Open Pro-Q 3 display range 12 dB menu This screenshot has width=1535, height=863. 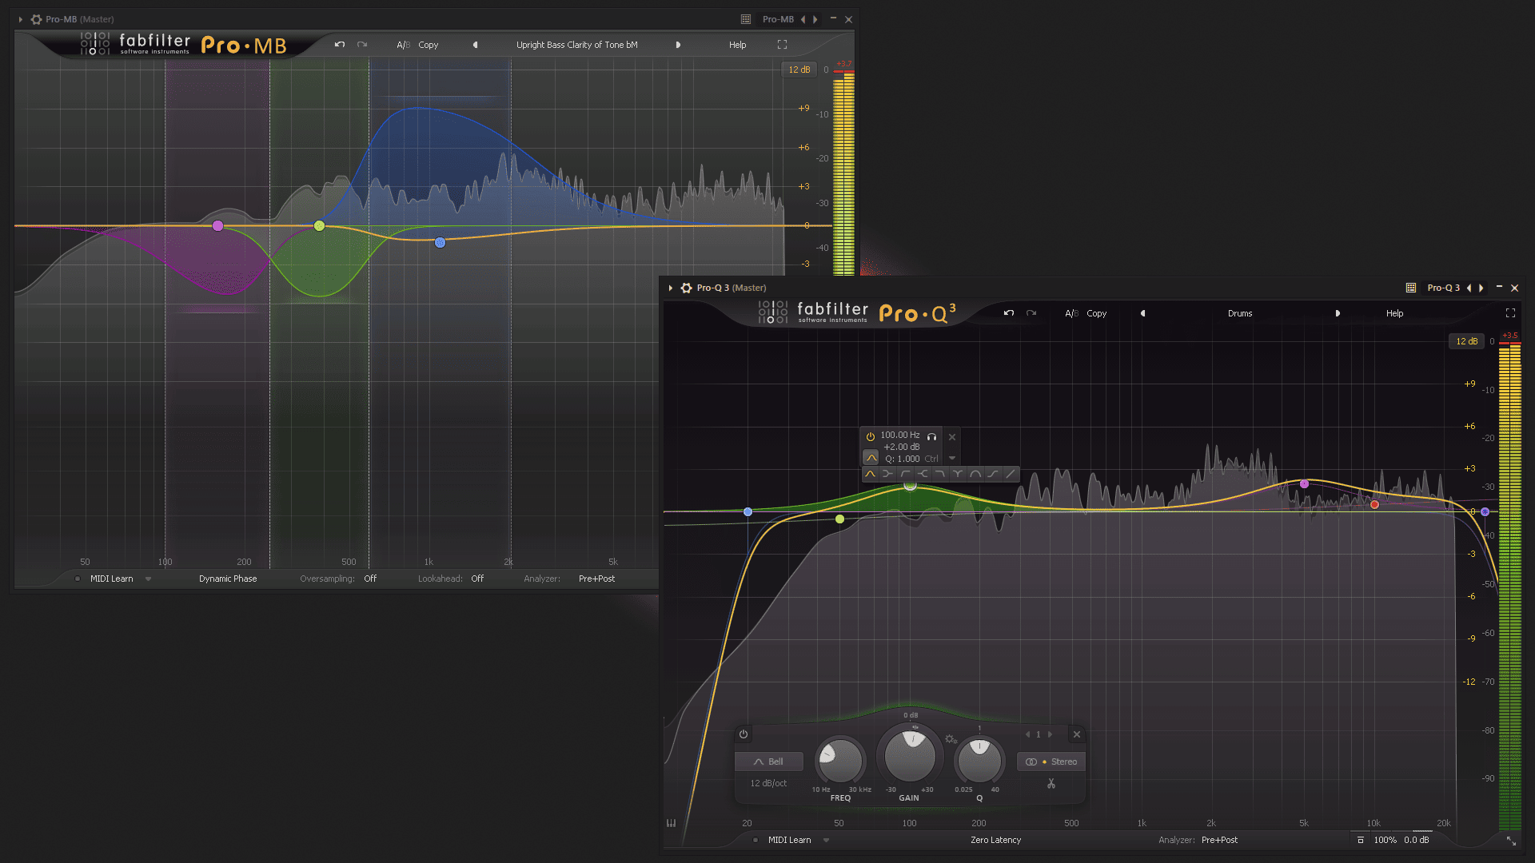tap(1466, 341)
